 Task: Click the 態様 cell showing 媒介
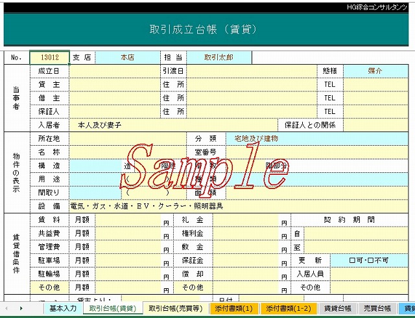(x=375, y=71)
